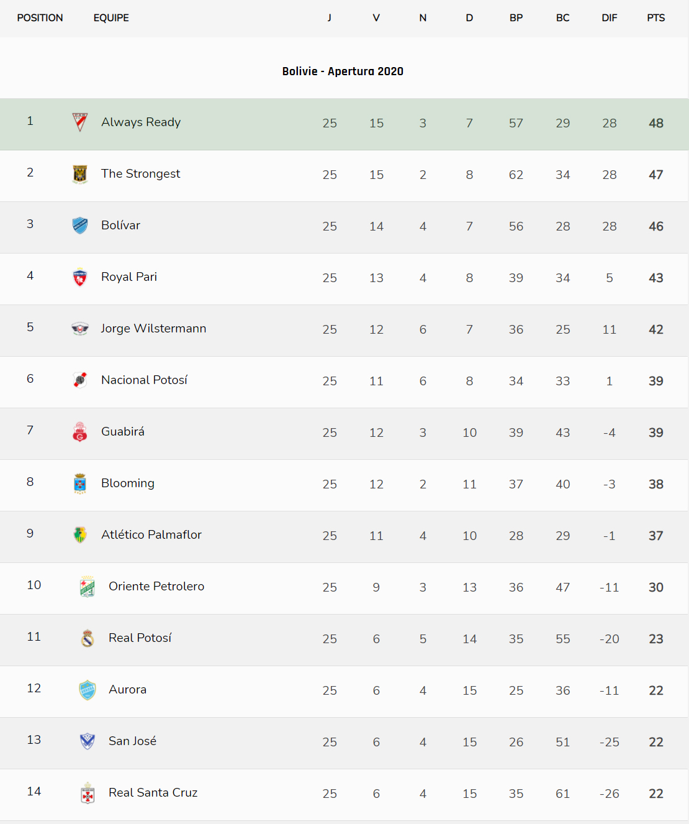Click the San José club badge
689x824 pixels.
coord(88,741)
